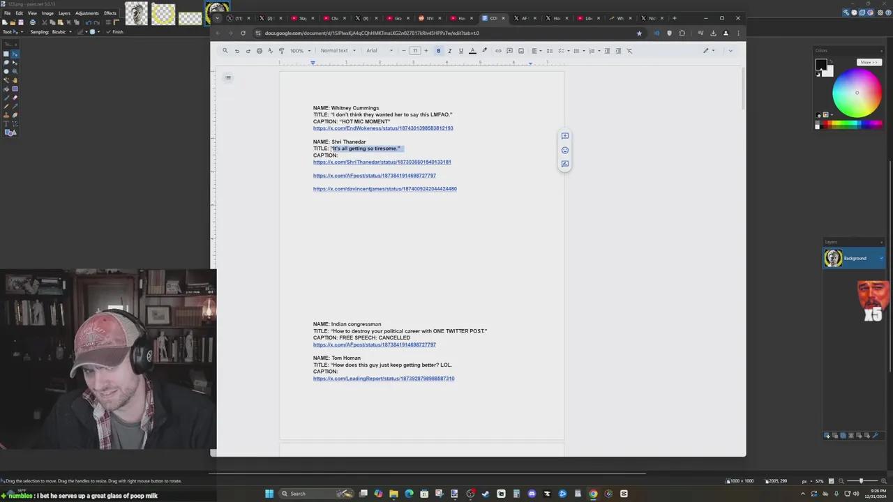The image size is (893, 502).
Task: Open the EndWokeness status link
Action: click(383, 128)
